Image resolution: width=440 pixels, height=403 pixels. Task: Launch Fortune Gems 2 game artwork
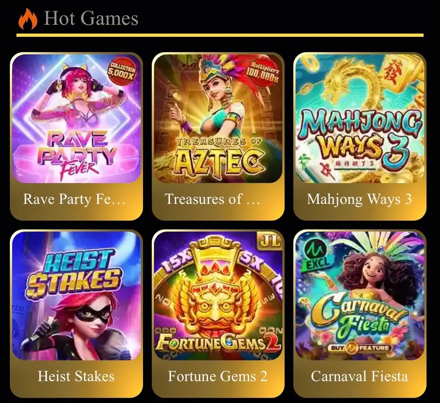tap(218, 296)
